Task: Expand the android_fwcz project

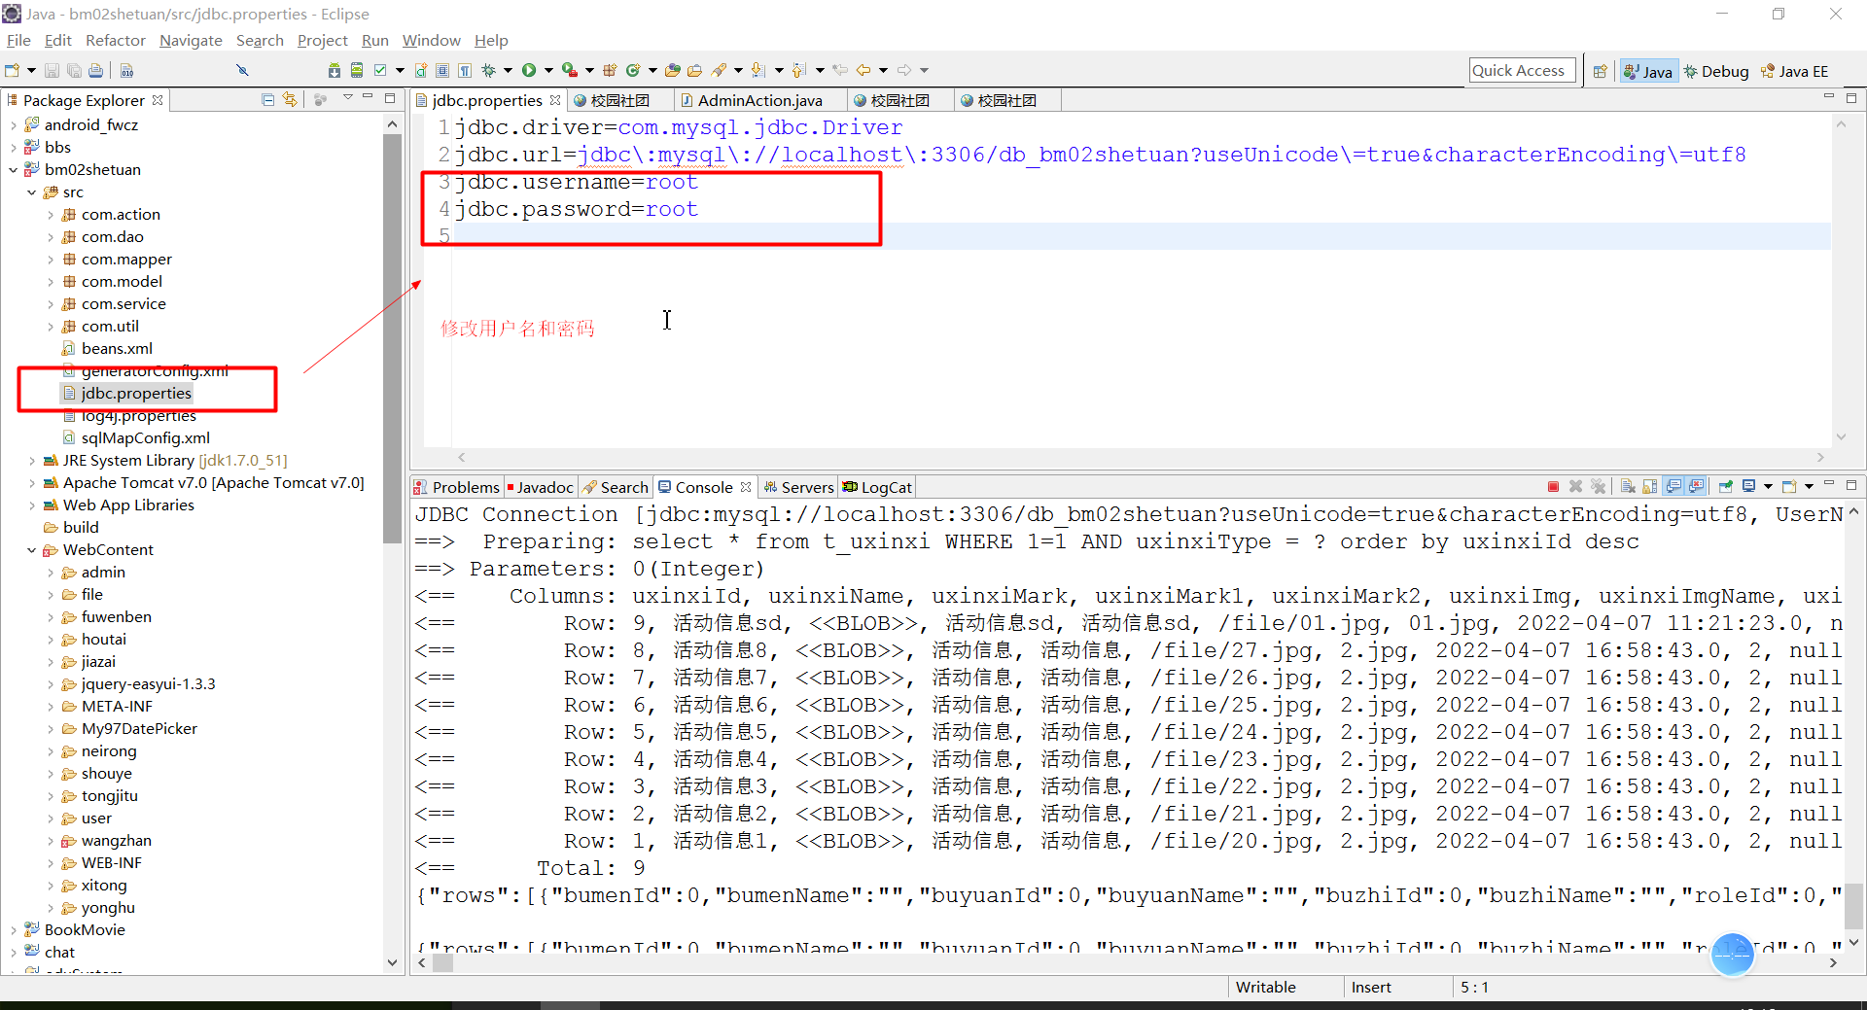Action: pyautogui.click(x=14, y=124)
